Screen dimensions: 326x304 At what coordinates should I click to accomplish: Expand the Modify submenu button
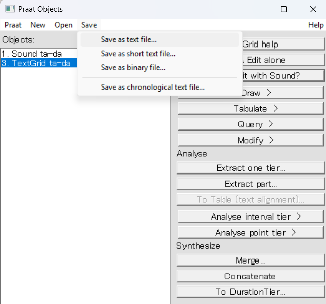[x=251, y=140]
